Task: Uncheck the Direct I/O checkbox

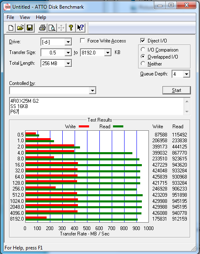Action: 143,40
